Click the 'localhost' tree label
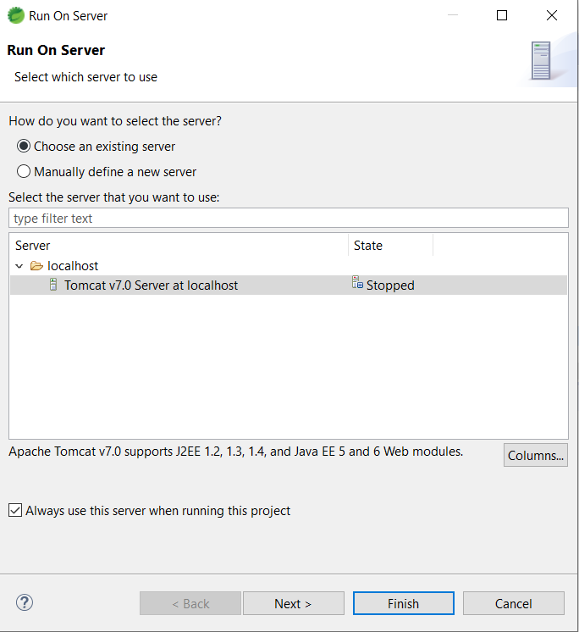The width and height of the screenshot is (579, 632). [x=73, y=266]
